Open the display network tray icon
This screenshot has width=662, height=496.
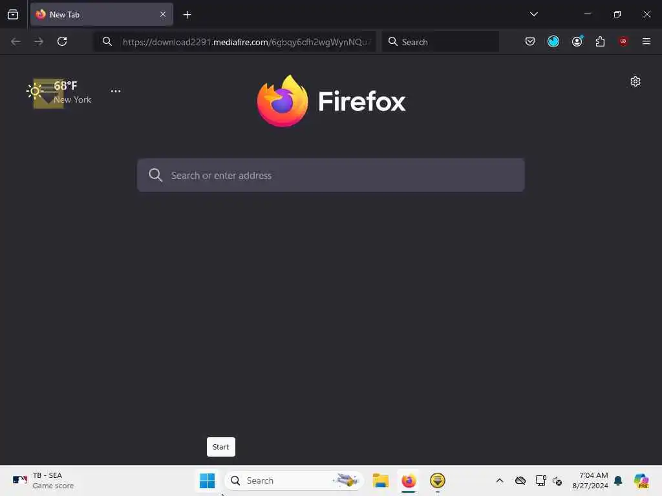tap(540, 480)
